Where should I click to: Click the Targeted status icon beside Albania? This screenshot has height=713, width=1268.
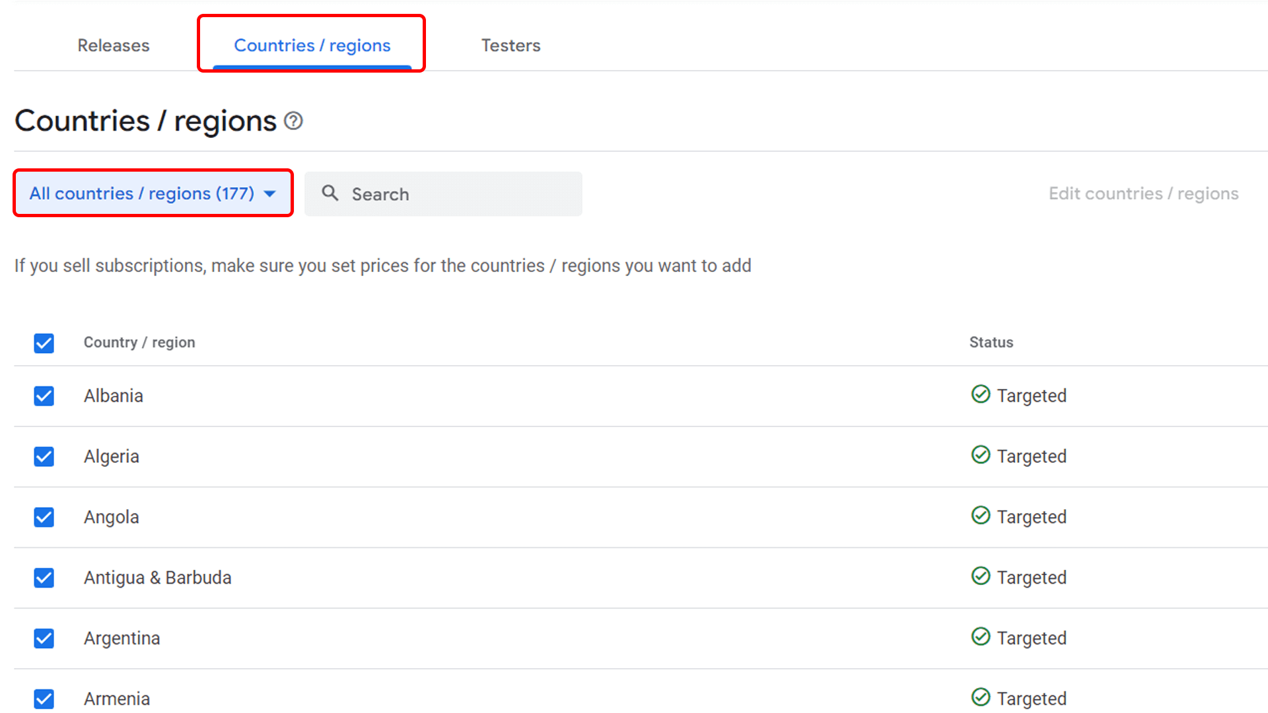coord(981,395)
